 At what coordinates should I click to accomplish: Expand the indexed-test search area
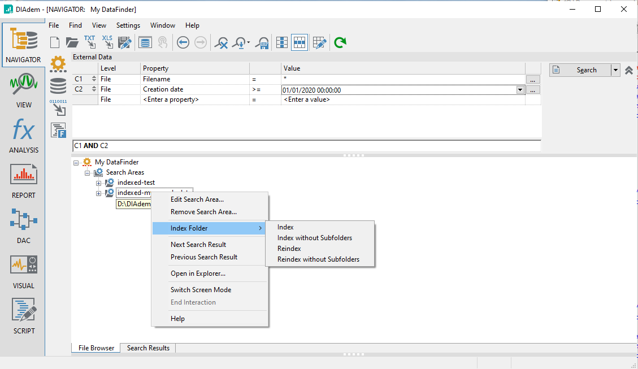pyautogui.click(x=99, y=183)
